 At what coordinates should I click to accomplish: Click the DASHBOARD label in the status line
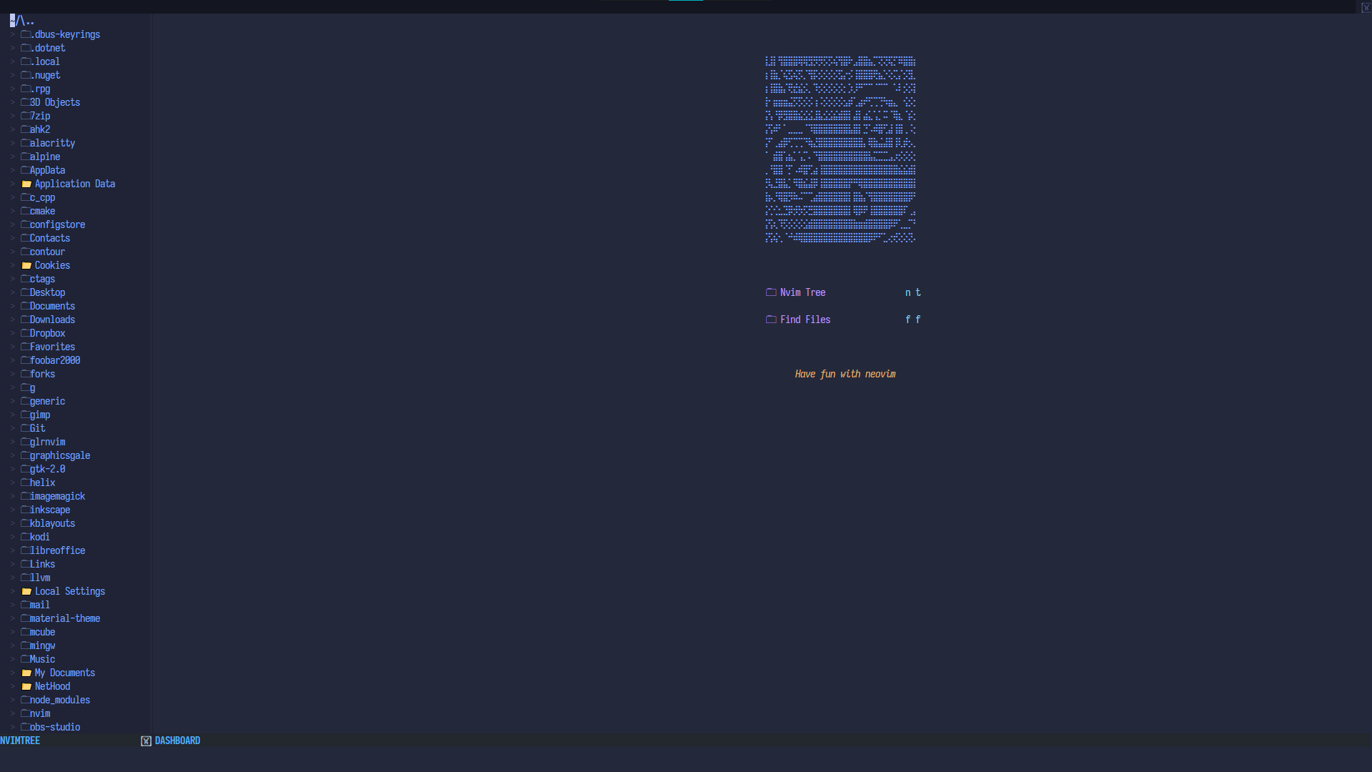pos(177,741)
